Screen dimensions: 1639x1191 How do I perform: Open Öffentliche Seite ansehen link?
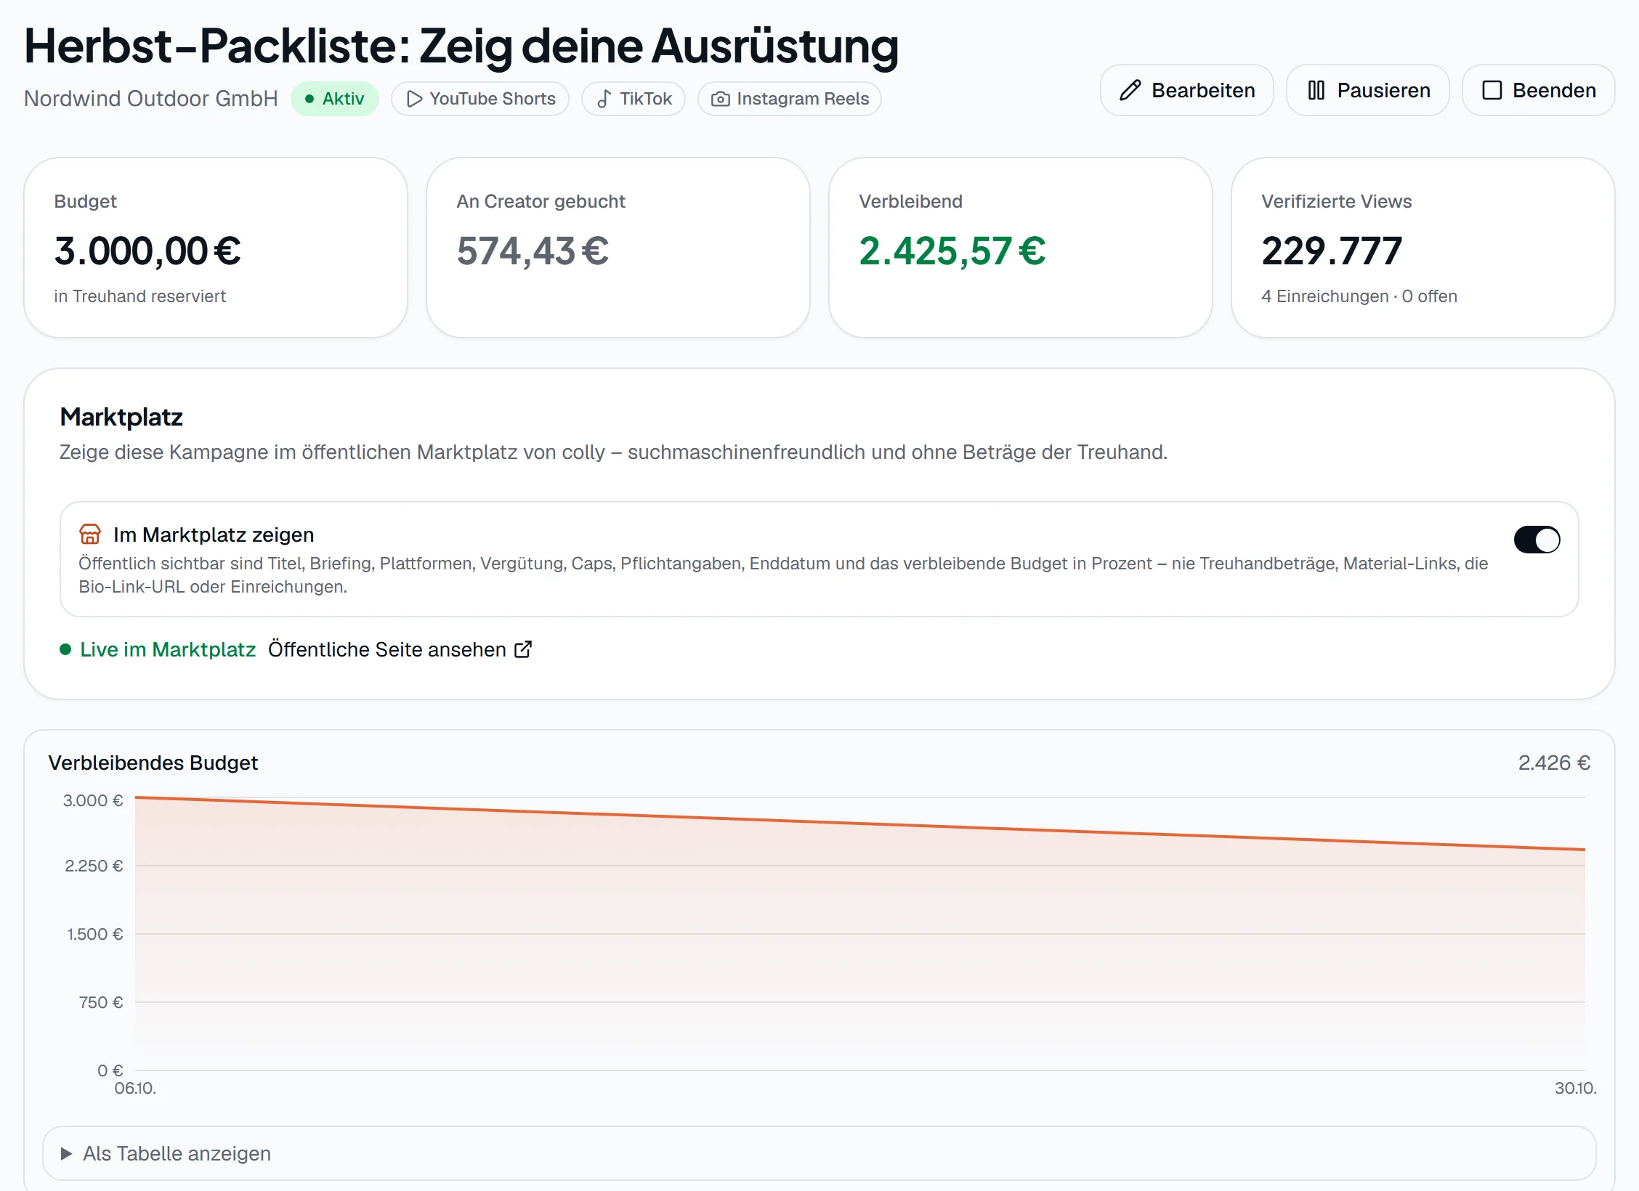400,649
